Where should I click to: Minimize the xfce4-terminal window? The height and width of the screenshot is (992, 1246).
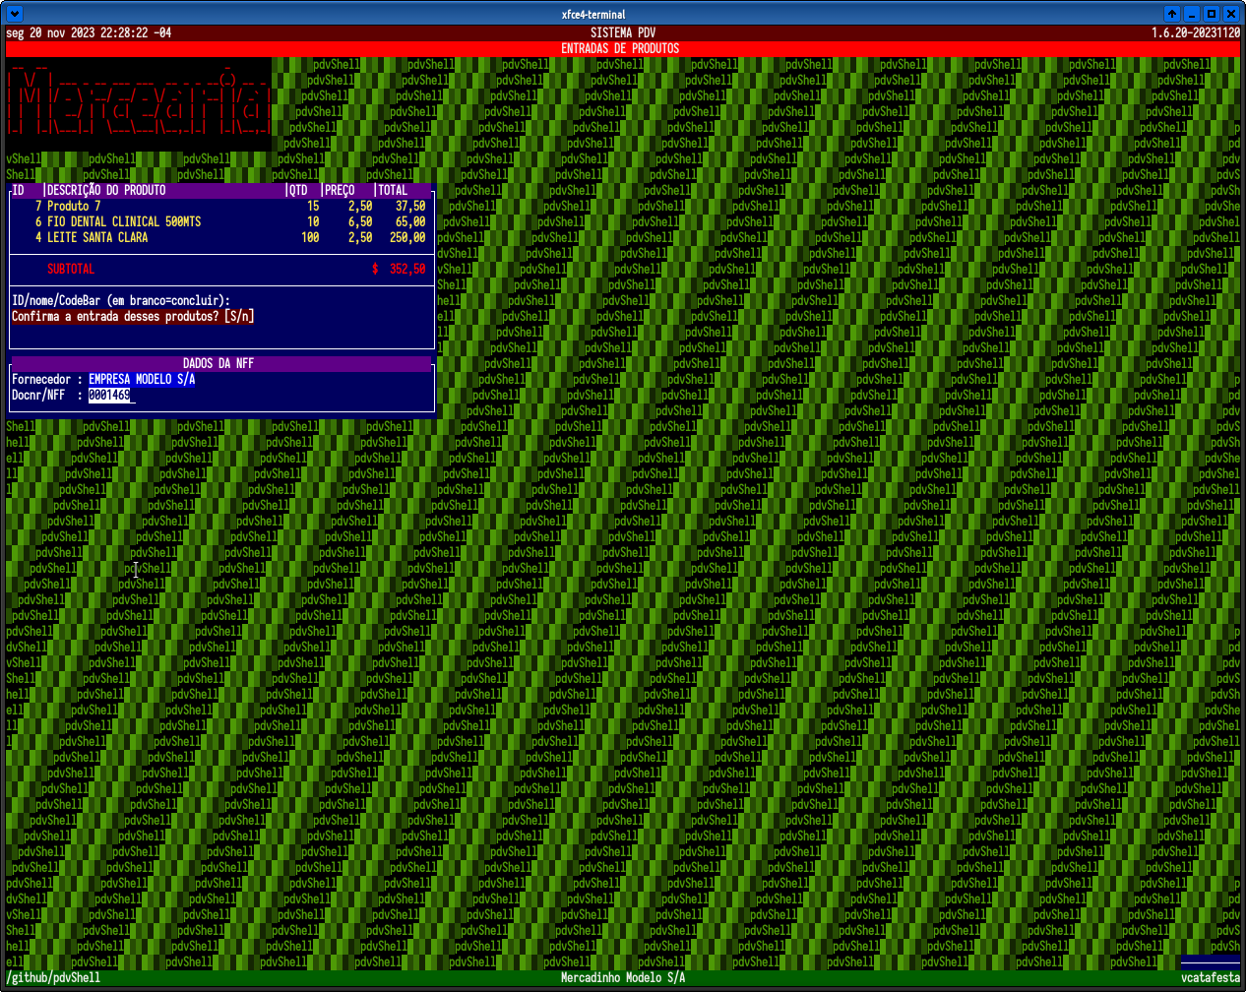(x=1192, y=14)
